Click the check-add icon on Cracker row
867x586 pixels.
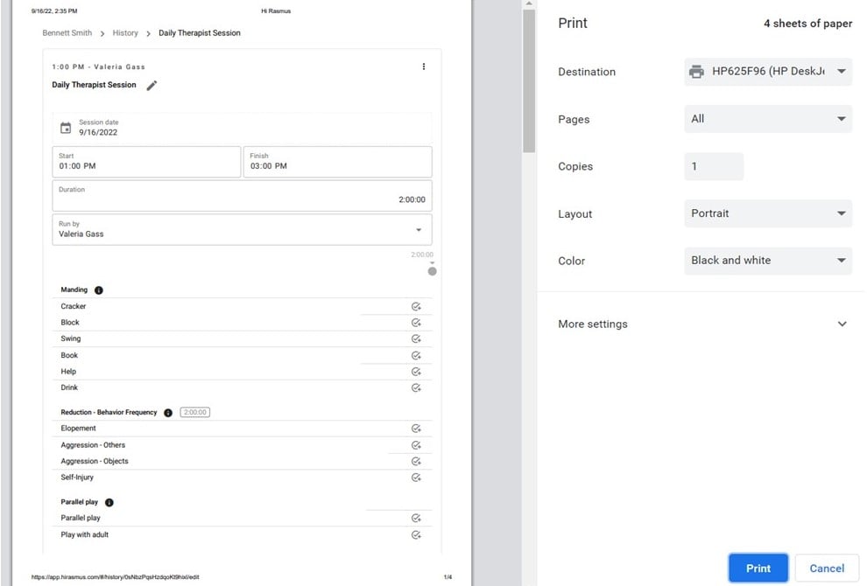416,307
